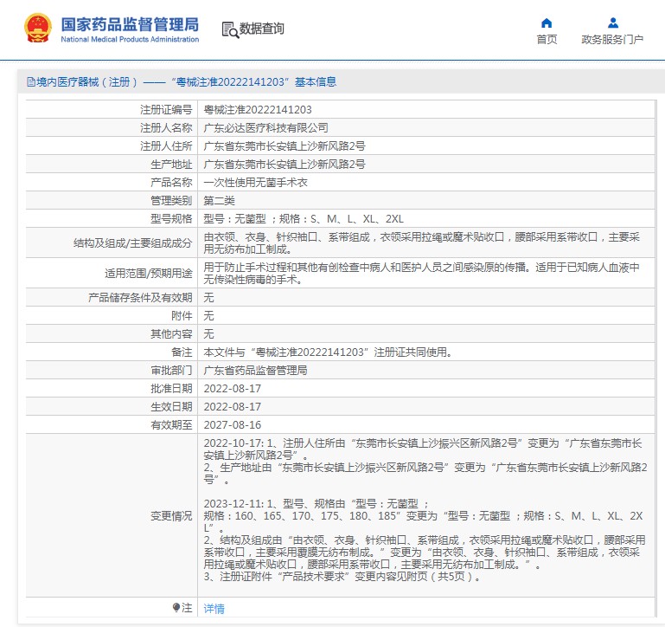The width and height of the screenshot is (665, 627).
Task: Click the home house icon
Action: pos(547,23)
